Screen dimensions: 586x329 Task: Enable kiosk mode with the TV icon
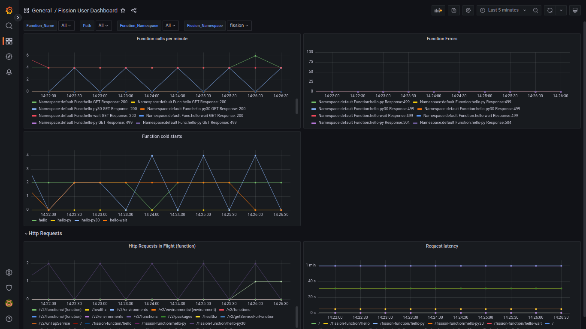(x=575, y=10)
